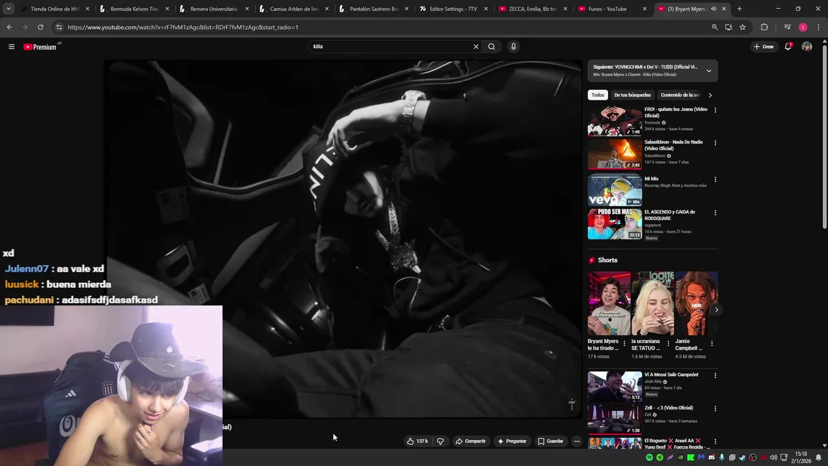Open the EL ASCENSO y CAIDA de RODSQUARE title
The height and width of the screenshot is (466, 828).
[670, 215]
